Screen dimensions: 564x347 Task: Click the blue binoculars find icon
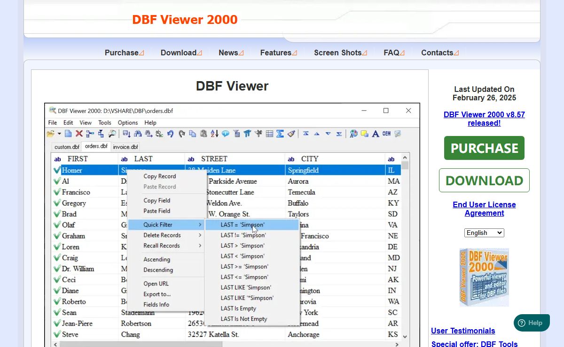[138, 134]
